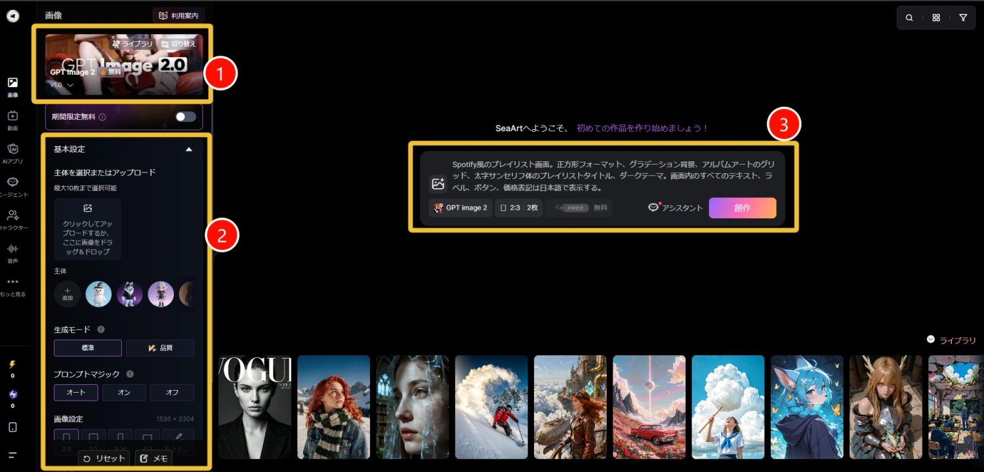Click into the prompt text field

615,176
